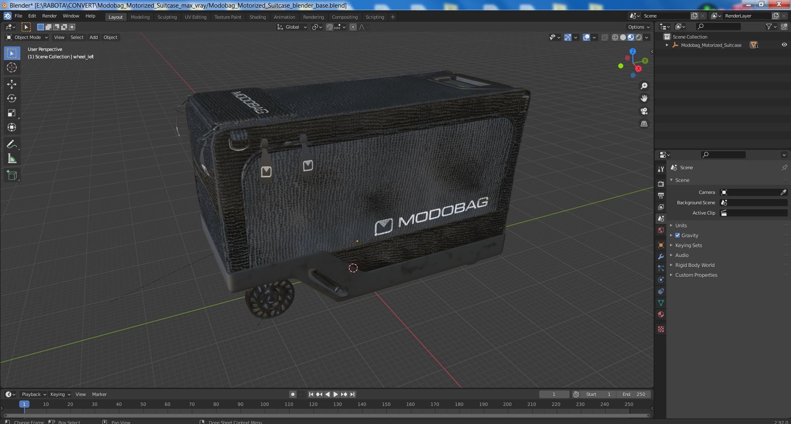Switch to Shading workspace tab
This screenshot has width=791, height=424.
[257, 17]
